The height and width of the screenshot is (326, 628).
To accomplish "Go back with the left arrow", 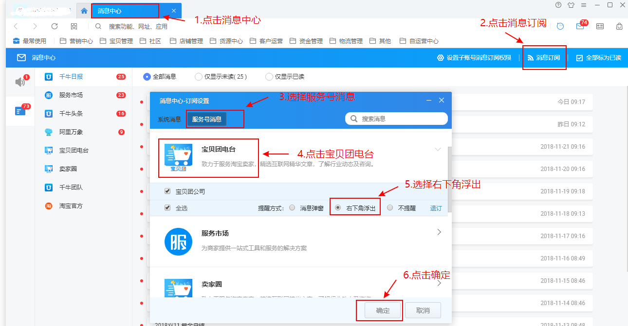I will [16, 26].
